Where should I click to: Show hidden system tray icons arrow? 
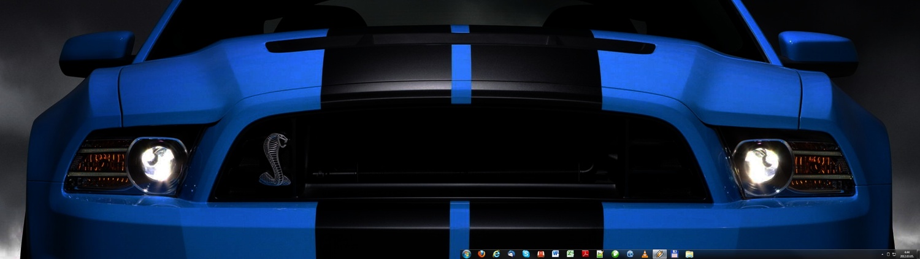(883, 254)
